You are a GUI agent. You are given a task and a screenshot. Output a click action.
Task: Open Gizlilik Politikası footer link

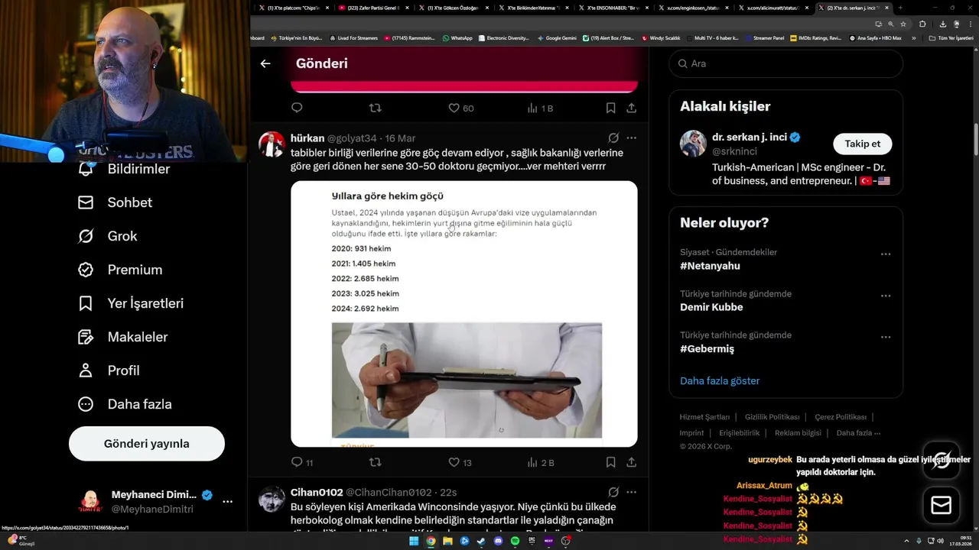click(772, 417)
